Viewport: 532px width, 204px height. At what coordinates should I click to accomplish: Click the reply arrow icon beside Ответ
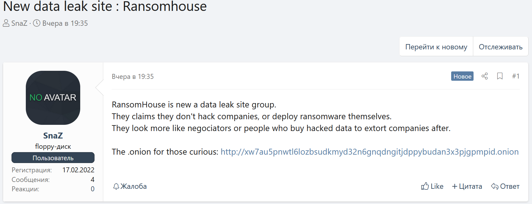[x=495, y=186]
